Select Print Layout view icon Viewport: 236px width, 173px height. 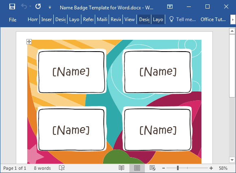tap(137, 168)
